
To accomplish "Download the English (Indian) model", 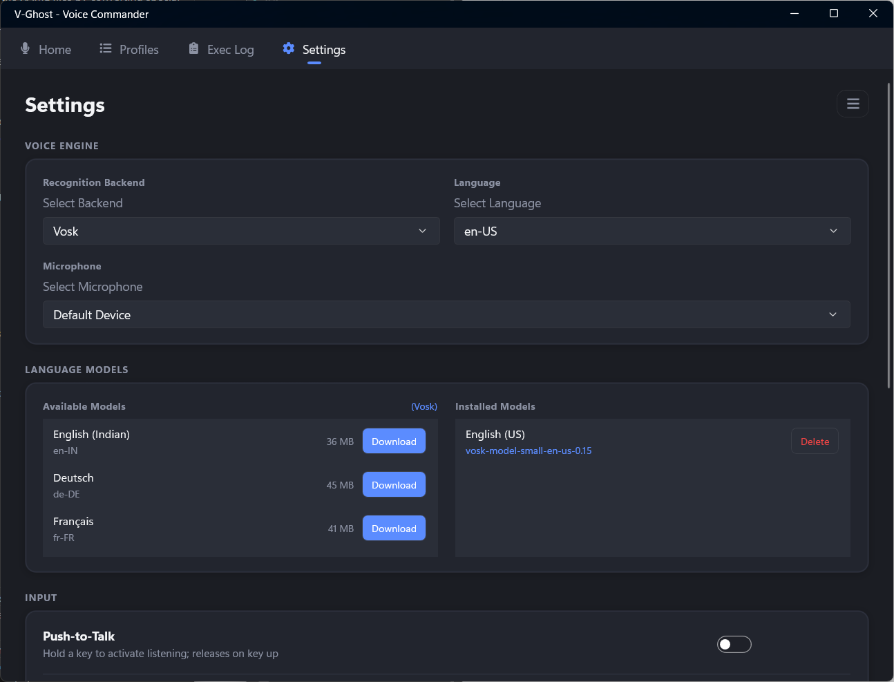I will pos(394,442).
